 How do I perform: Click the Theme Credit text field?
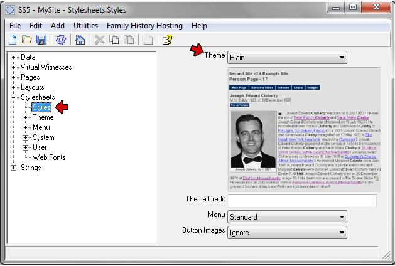click(301, 201)
